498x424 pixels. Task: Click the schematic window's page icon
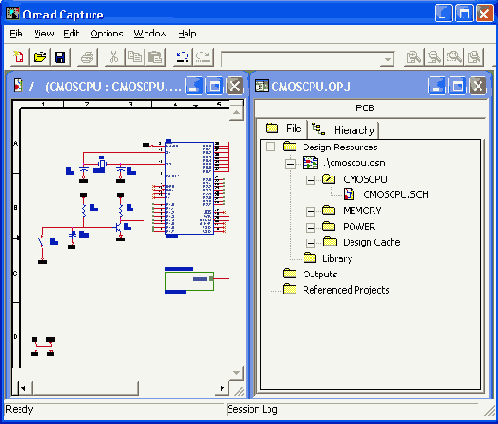(18, 85)
